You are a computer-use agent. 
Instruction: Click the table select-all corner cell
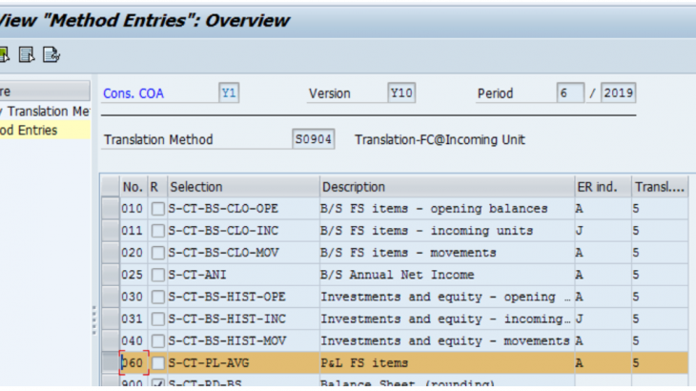point(110,187)
